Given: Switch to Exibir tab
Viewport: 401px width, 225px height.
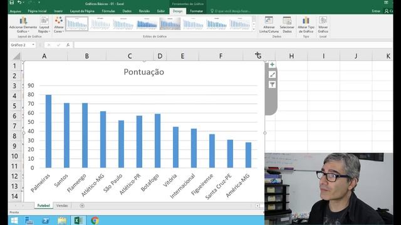Looking at the screenshot, I should point(161,11).
